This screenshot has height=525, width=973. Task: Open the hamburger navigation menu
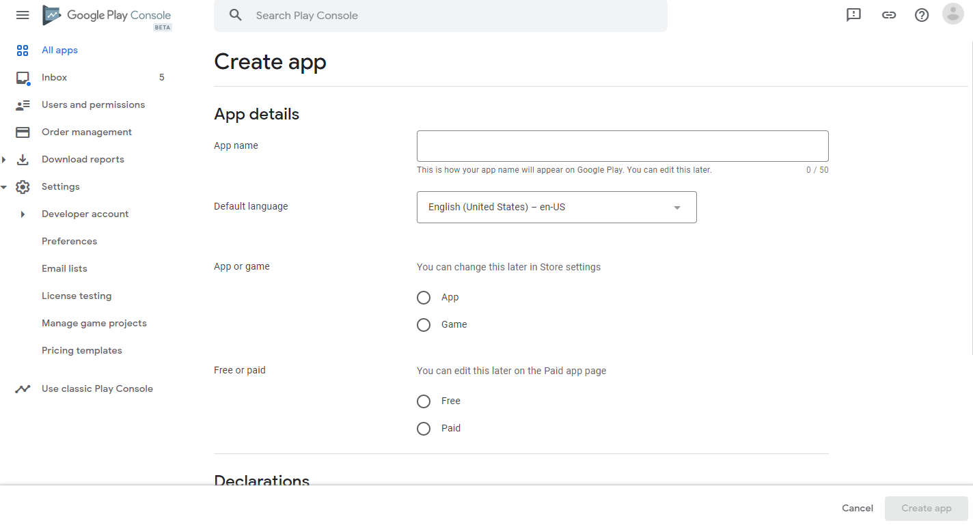23,15
